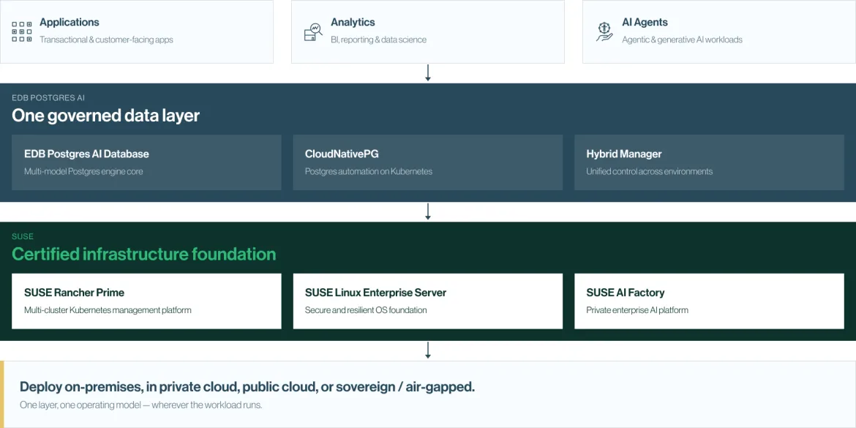856x428 pixels.
Task: Click the Applications grid icon
Action: point(22,31)
